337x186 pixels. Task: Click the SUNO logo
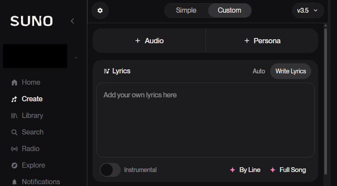31,21
